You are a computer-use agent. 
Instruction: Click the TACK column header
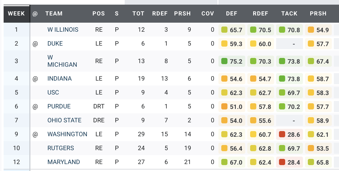click(x=289, y=14)
